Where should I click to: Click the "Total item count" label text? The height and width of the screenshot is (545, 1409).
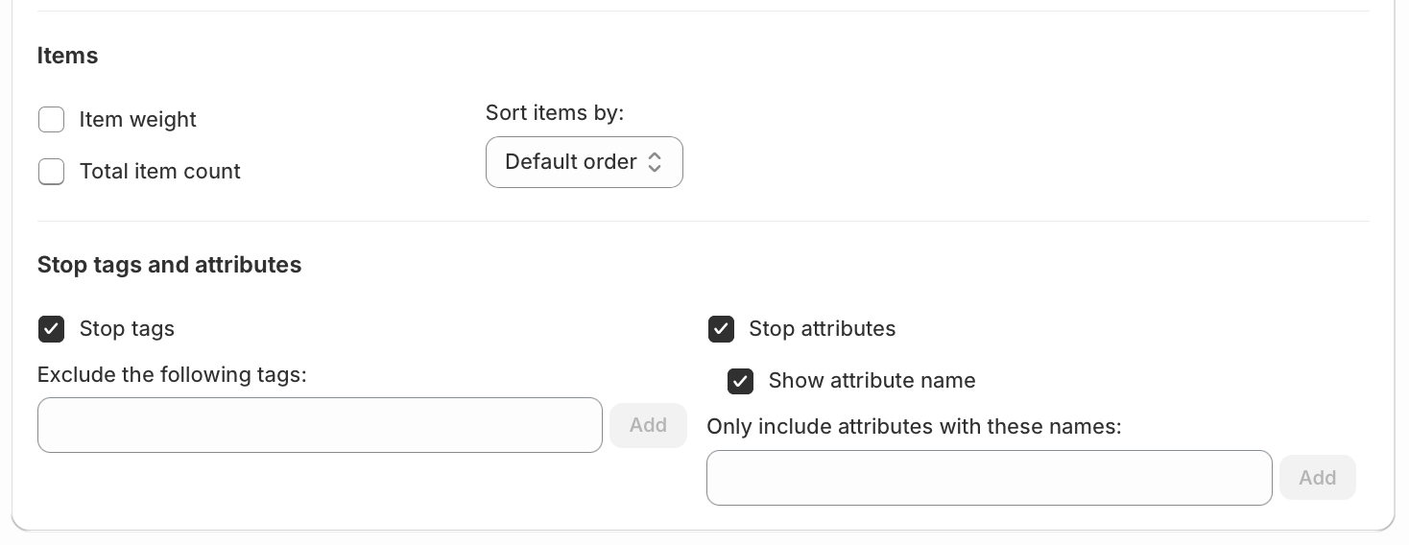(x=159, y=172)
